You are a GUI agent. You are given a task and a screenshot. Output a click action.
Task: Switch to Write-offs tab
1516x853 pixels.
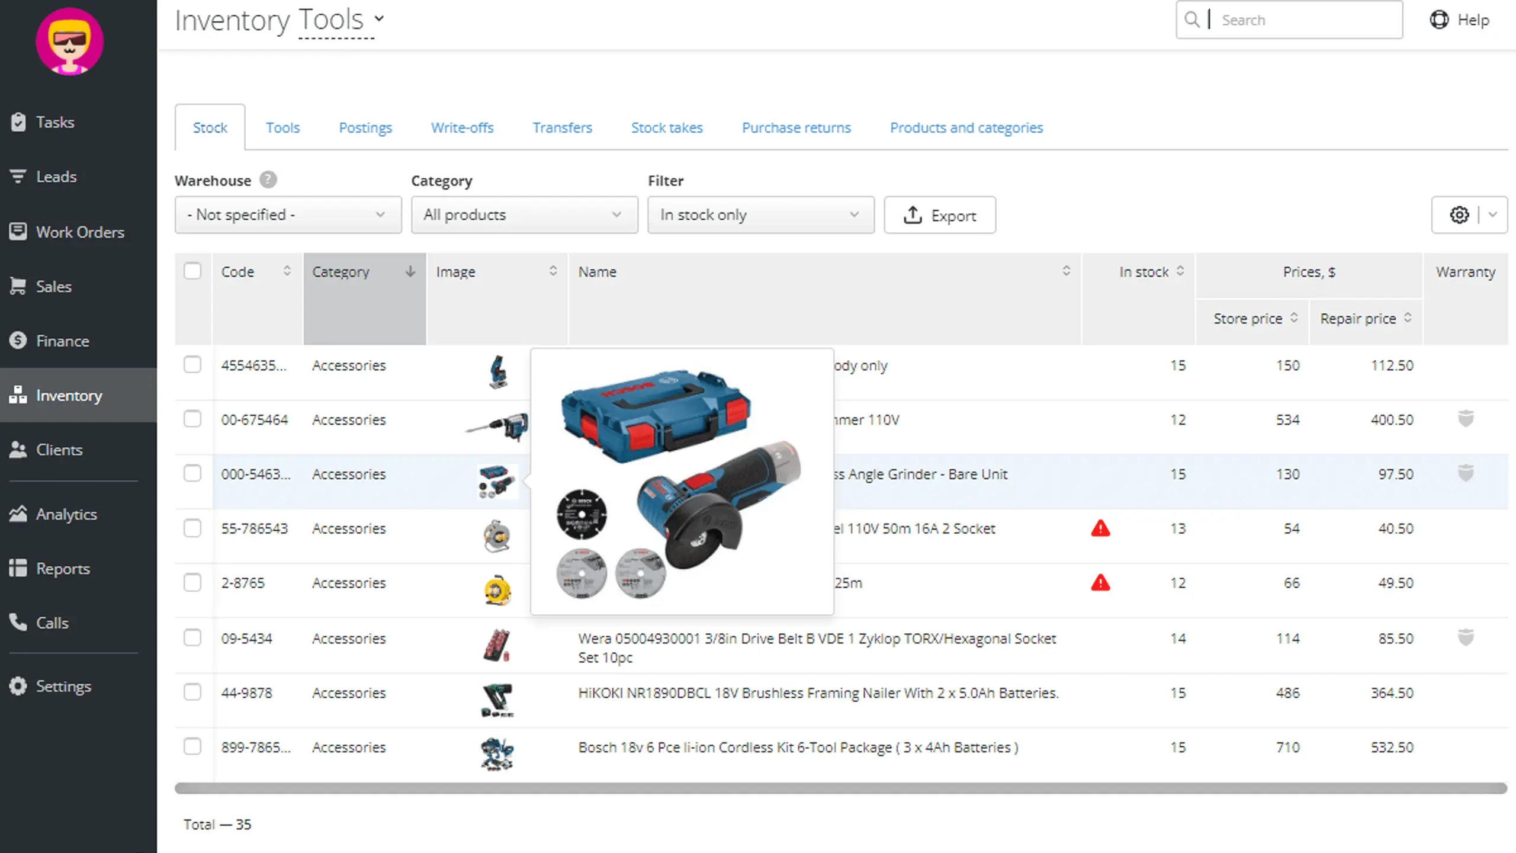(x=462, y=127)
